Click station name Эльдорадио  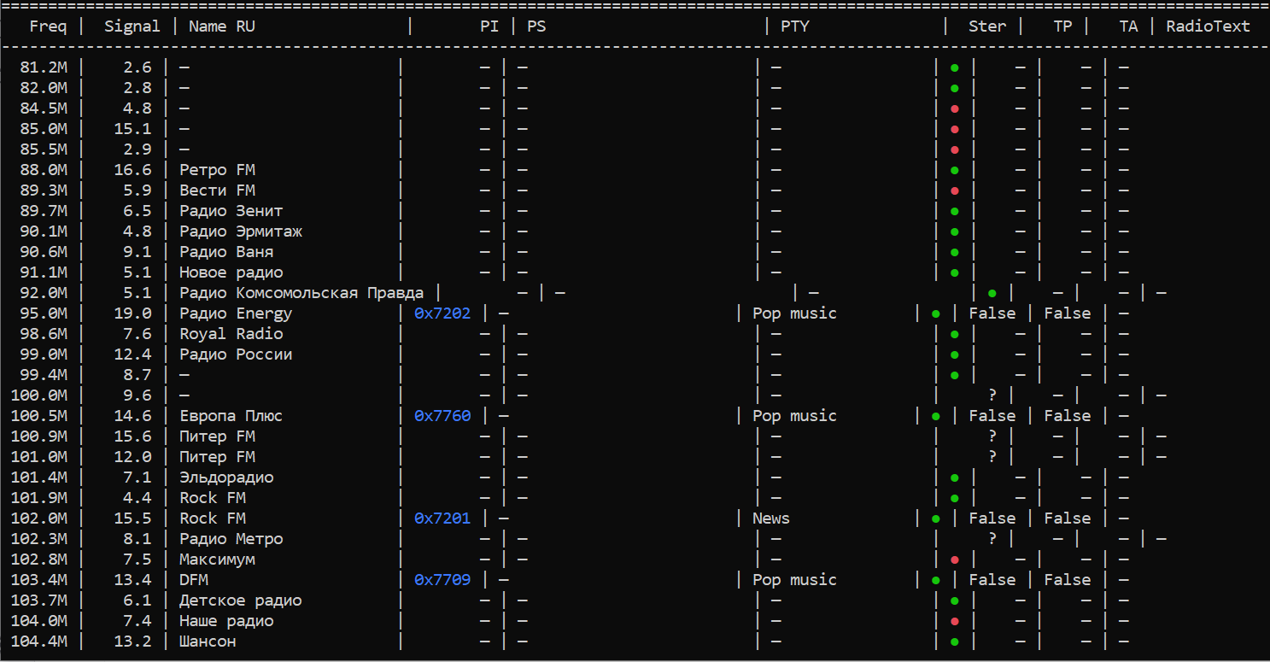click(x=226, y=477)
